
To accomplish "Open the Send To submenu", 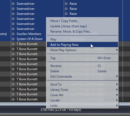I will pos(82,84).
